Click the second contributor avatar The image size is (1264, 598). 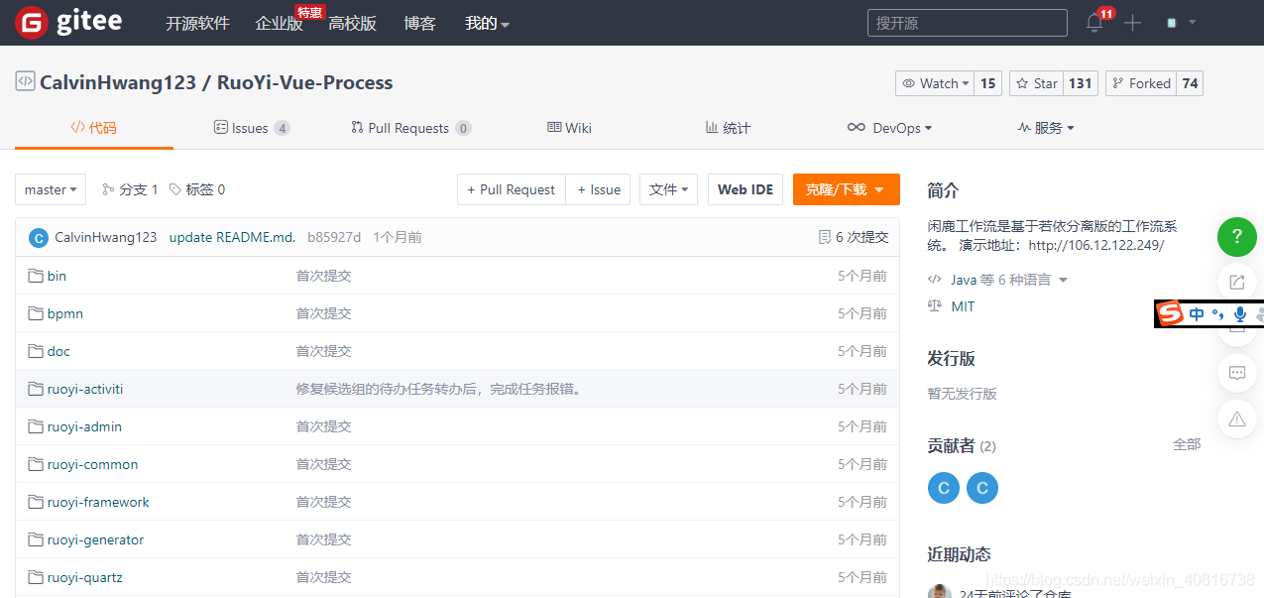(x=982, y=488)
